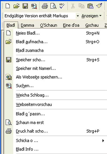The image size is (107, 154).
Task: Click the file Search icon in toolbar
Action: point(34,6)
